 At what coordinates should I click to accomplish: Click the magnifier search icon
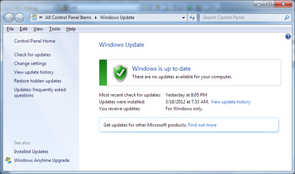[x=287, y=18]
